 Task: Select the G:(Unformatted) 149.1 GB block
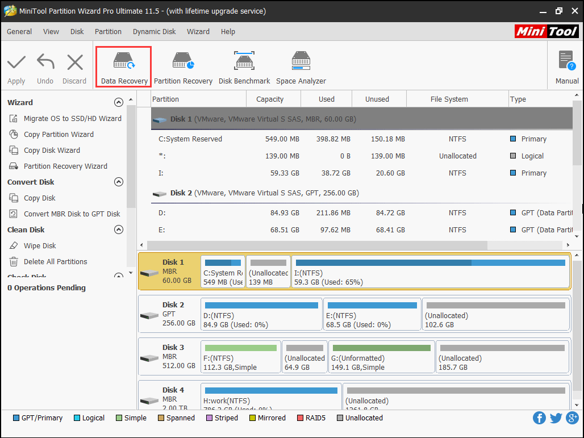pos(381,357)
